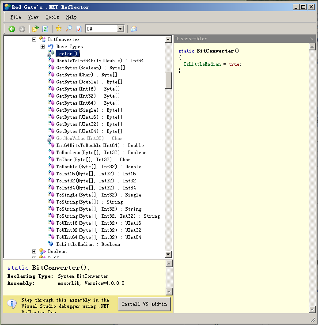Click the Install VS add-in button
318x325 pixels.
(x=144, y=304)
